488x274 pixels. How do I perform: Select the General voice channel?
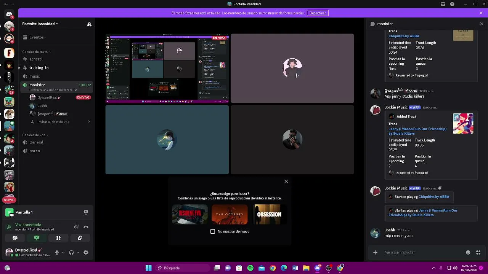56,142
